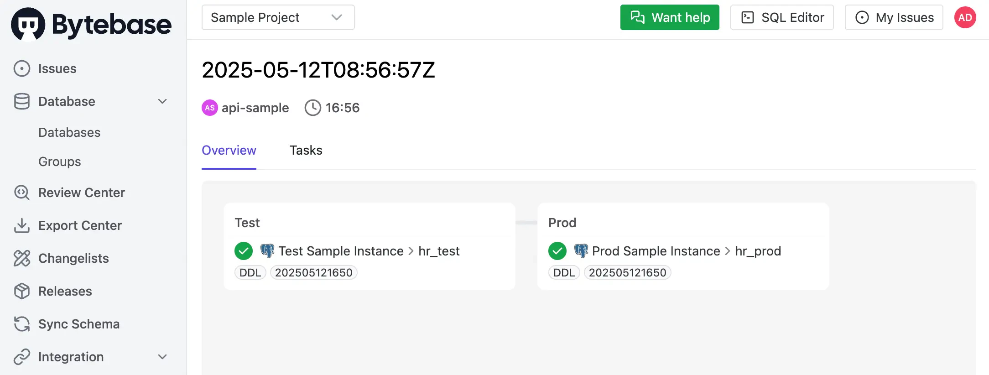Click version tag 202505121650 under hr_prod
This screenshot has width=989, height=375.
(x=628, y=272)
